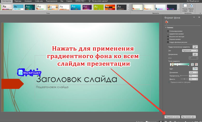Screen dimensions: 202x122
Task: Close the Формат фона panel with the X
Action: [199, 17]
